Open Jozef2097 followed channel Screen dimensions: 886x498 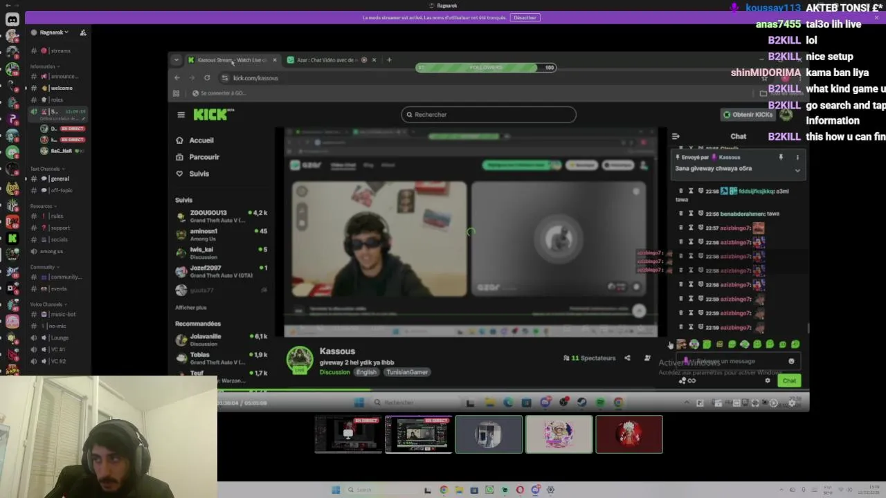pyautogui.click(x=221, y=271)
